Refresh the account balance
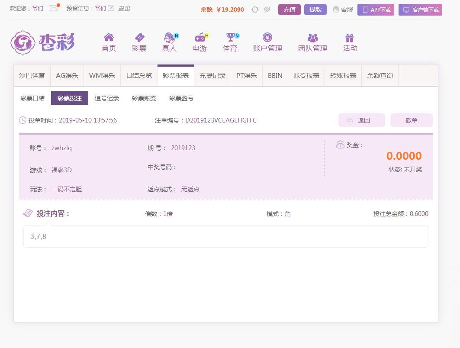 [x=255, y=10]
